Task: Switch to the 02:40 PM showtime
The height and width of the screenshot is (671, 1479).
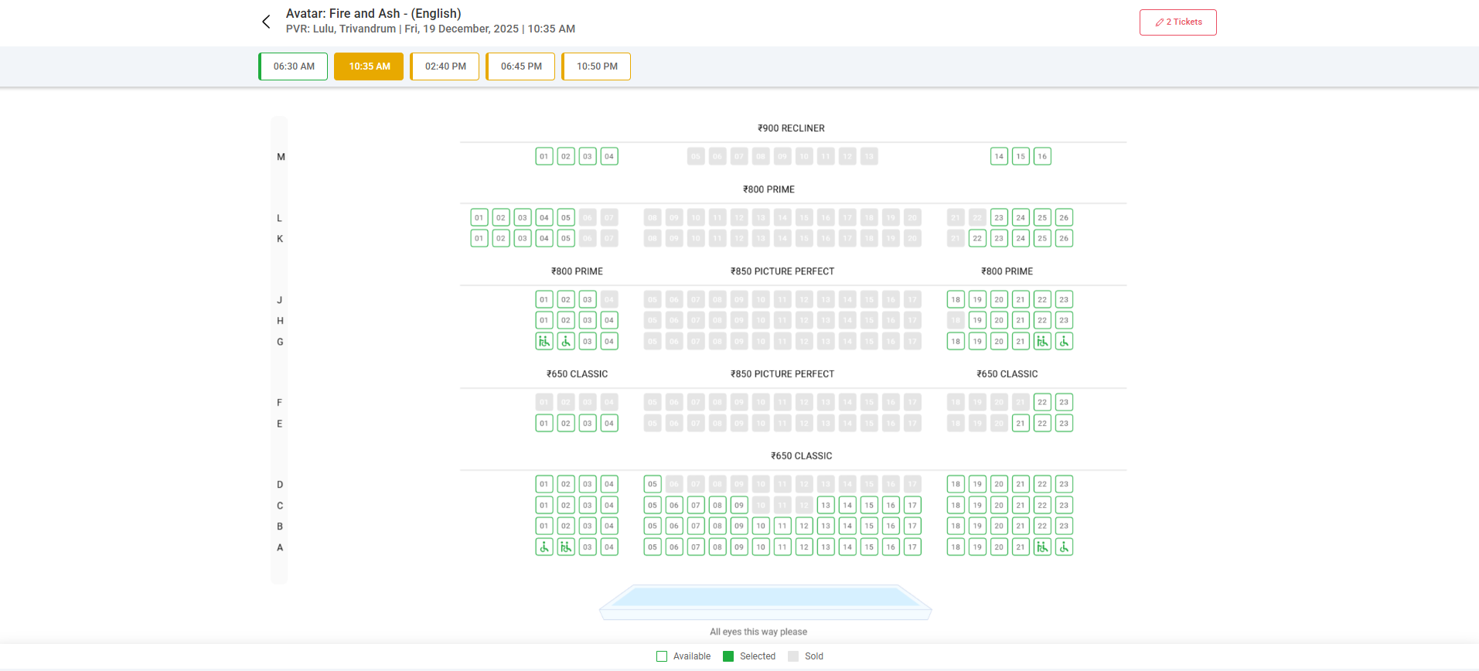Action: [x=445, y=66]
